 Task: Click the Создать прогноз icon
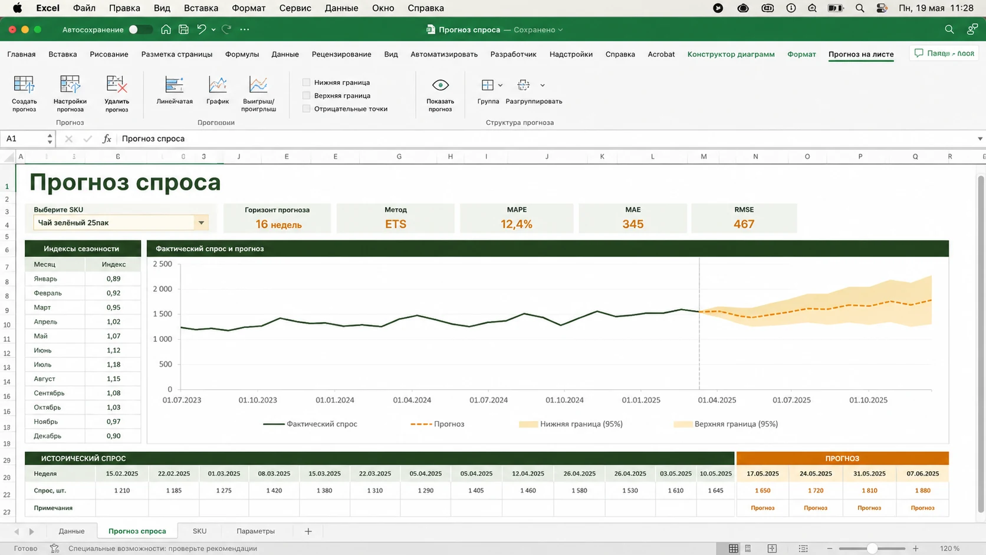coord(24,84)
